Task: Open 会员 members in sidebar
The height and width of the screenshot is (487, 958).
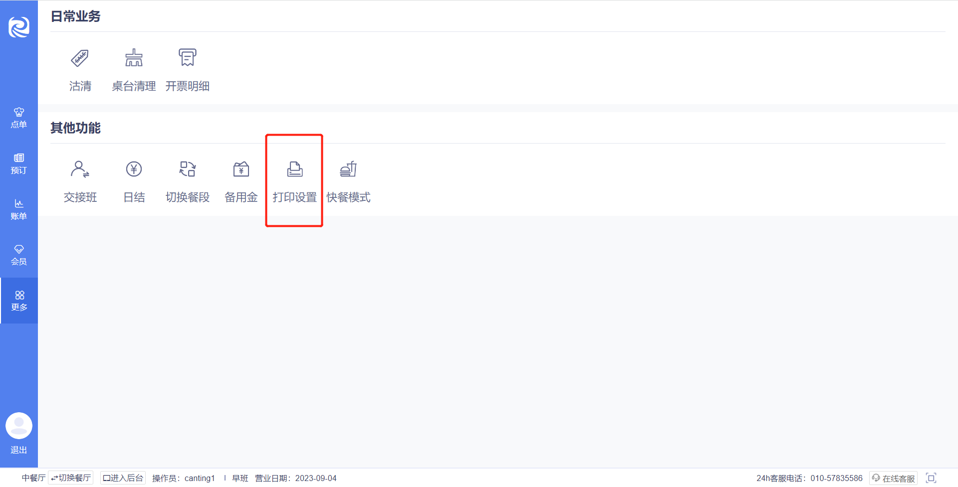Action: click(x=19, y=255)
